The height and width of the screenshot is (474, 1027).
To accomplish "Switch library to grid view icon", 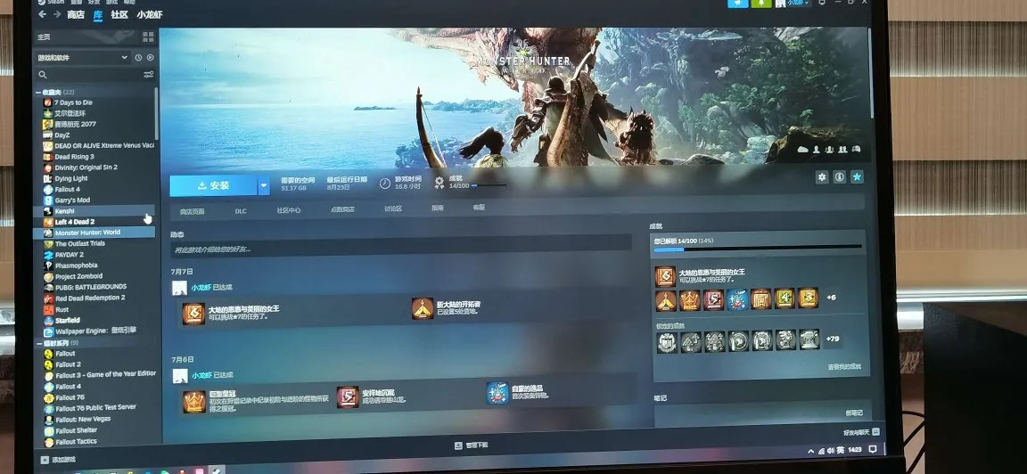I will click(148, 37).
